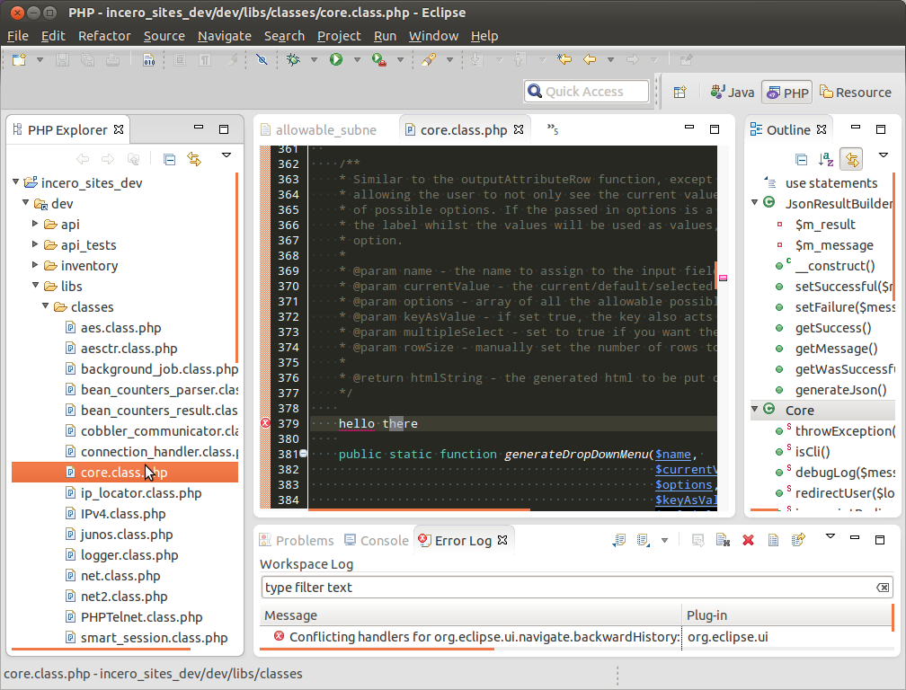The height and width of the screenshot is (690, 906).
Task: Switch to the PHP perspective
Action: pyautogui.click(x=787, y=93)
